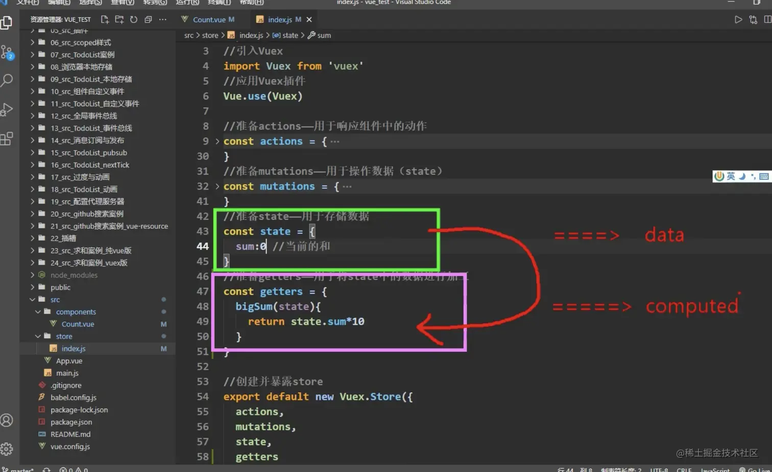The width and height of the screenshot is (772, 472).
Task: Click the 资源管理器: VUE_TEST explorer title
Action: 60,19
